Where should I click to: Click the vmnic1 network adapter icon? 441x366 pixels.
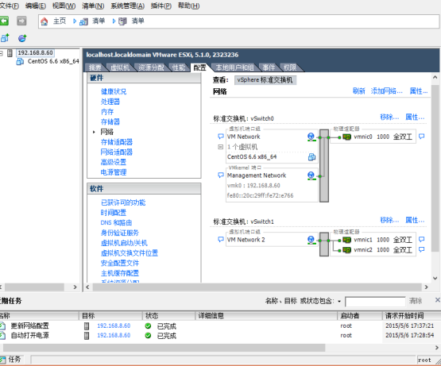[x=346, y=240]
